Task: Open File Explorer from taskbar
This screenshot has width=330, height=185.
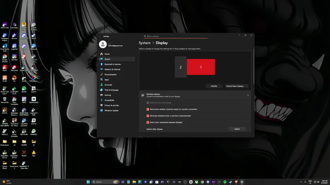Action: pyautogui.click(x=134, y=182)
